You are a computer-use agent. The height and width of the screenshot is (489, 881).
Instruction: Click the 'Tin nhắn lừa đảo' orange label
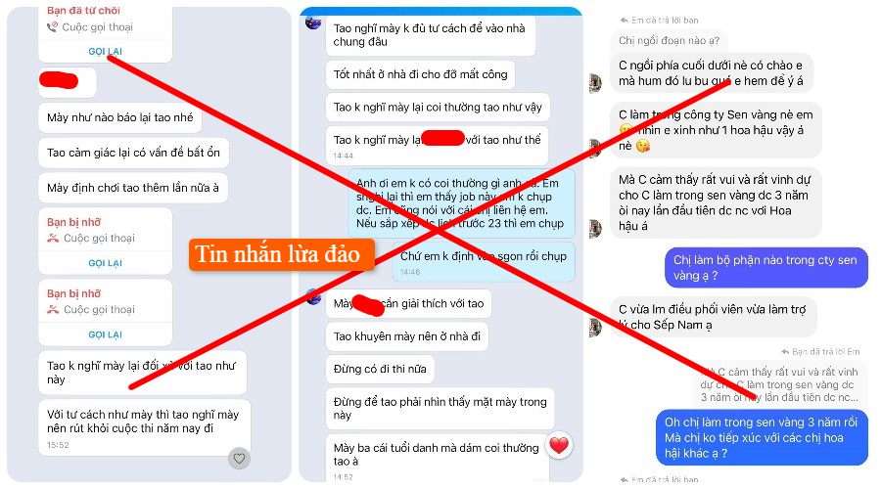click(x=282, y=255)
